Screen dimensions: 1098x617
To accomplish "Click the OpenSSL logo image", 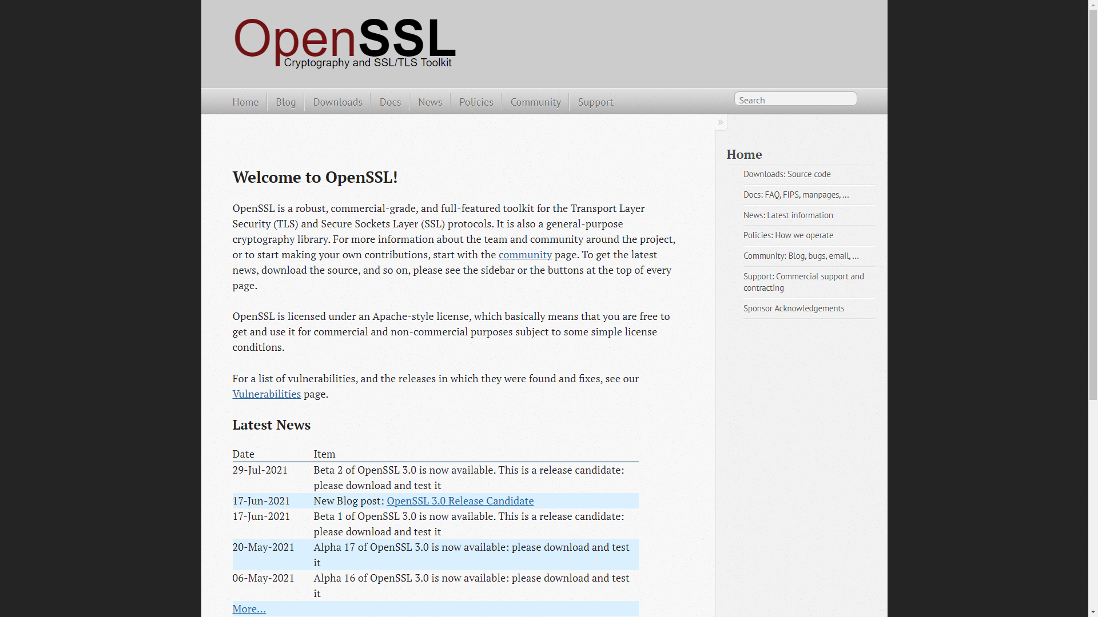I will click(345, 43).
